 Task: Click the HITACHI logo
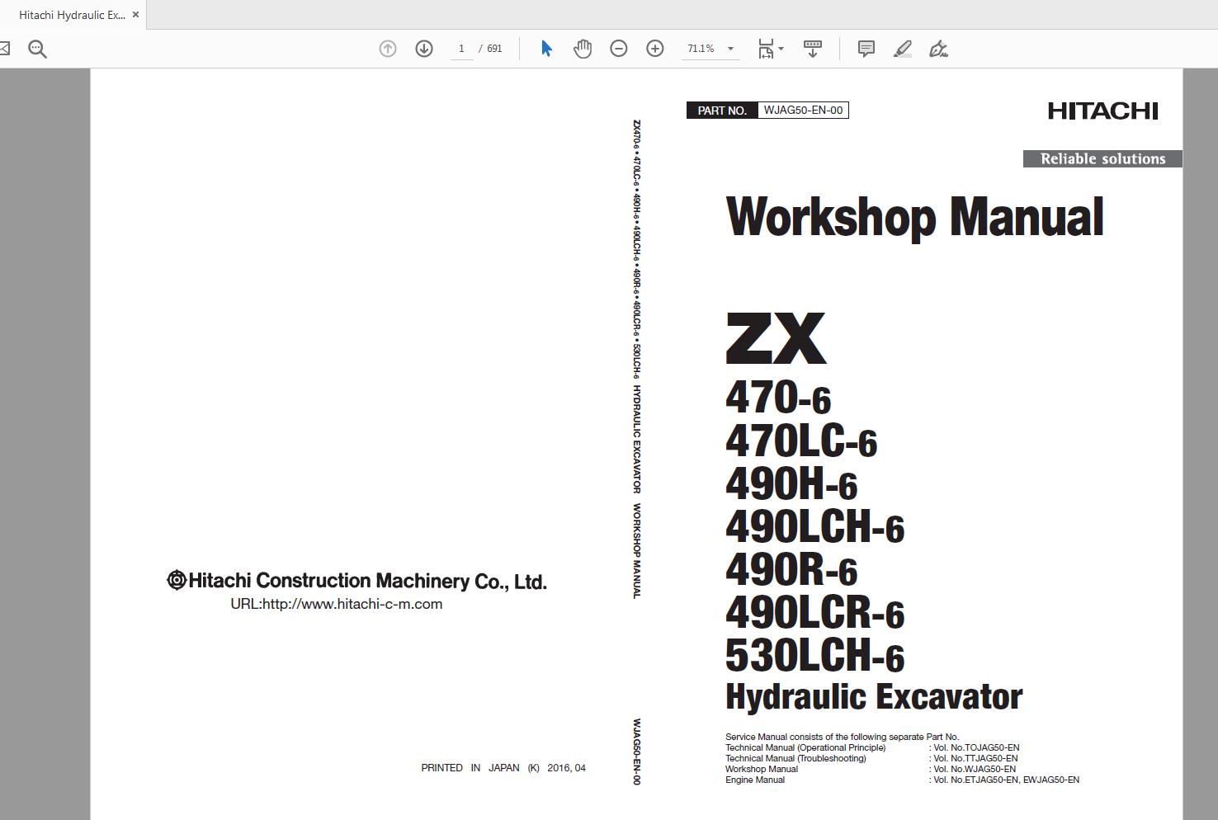1102,111
